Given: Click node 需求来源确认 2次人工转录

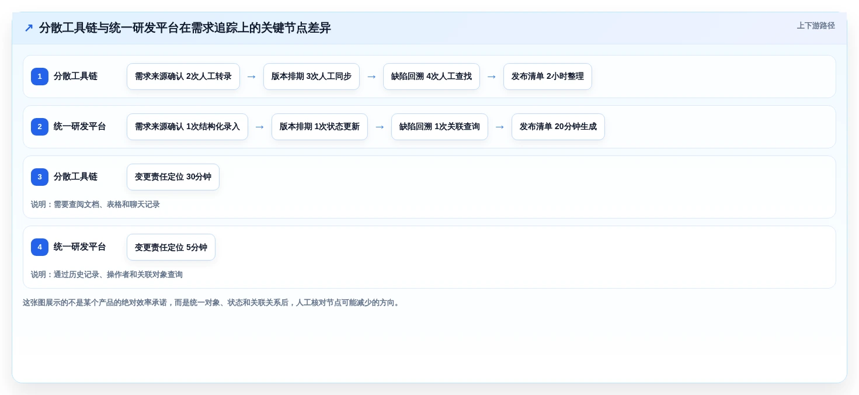Looking at the screenshot, I should coord(183,77).
